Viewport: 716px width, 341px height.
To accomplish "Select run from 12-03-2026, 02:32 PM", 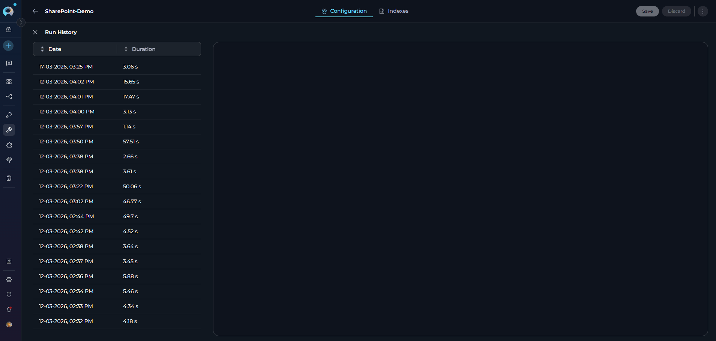I will 117,321.
